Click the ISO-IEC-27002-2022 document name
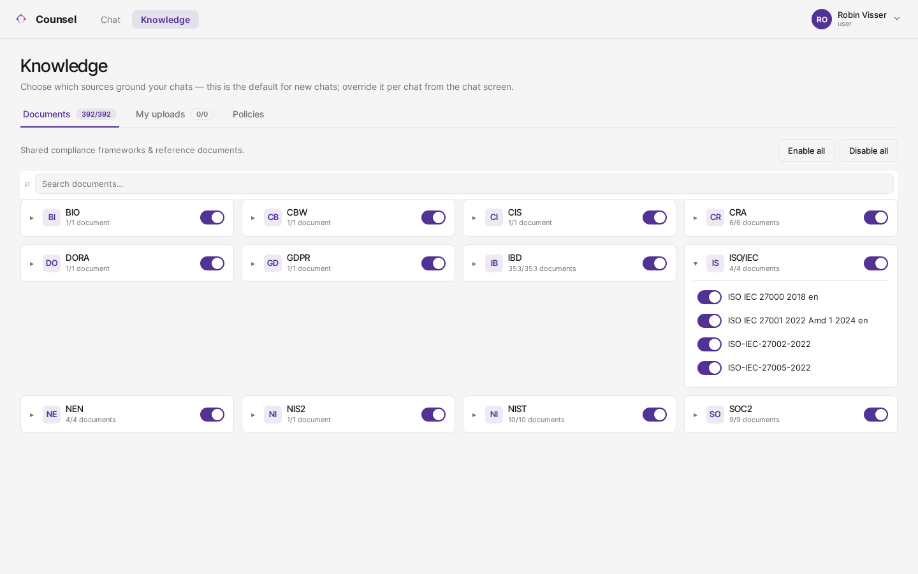The image size is (918, 574). pos(769,344)
